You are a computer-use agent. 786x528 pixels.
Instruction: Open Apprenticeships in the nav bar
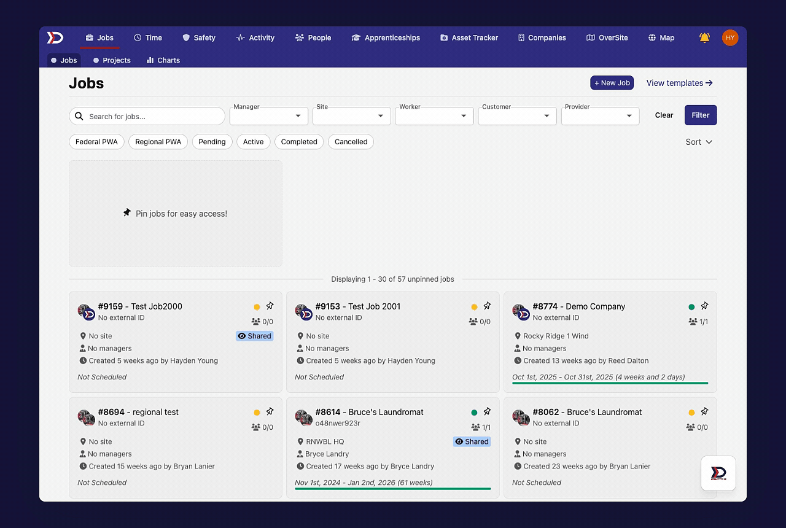click(x=386, y=37)
